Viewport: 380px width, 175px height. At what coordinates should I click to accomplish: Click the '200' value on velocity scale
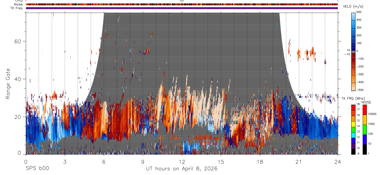click(x=359, y=35)
